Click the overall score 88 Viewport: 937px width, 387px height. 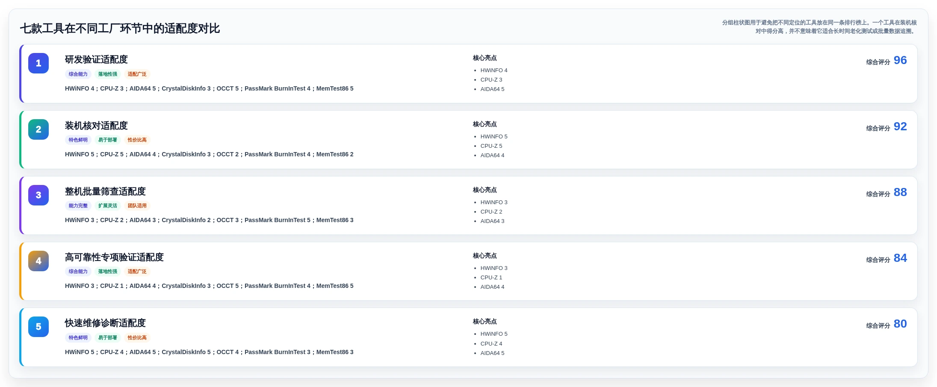point(900,192)
